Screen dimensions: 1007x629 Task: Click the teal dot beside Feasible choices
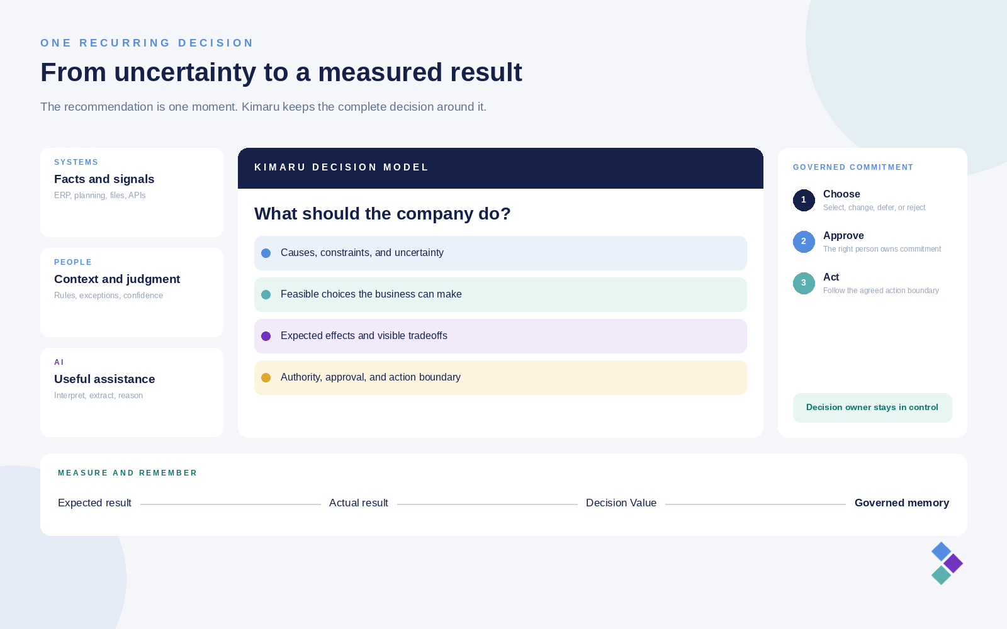pos(266,294)
